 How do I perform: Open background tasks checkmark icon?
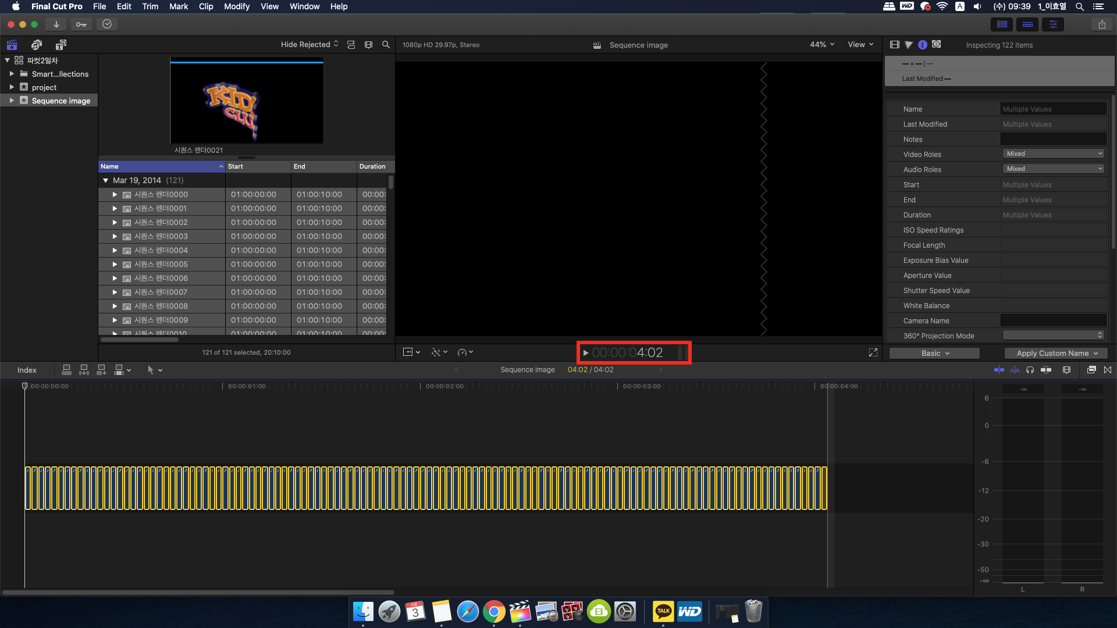point(107,24)
